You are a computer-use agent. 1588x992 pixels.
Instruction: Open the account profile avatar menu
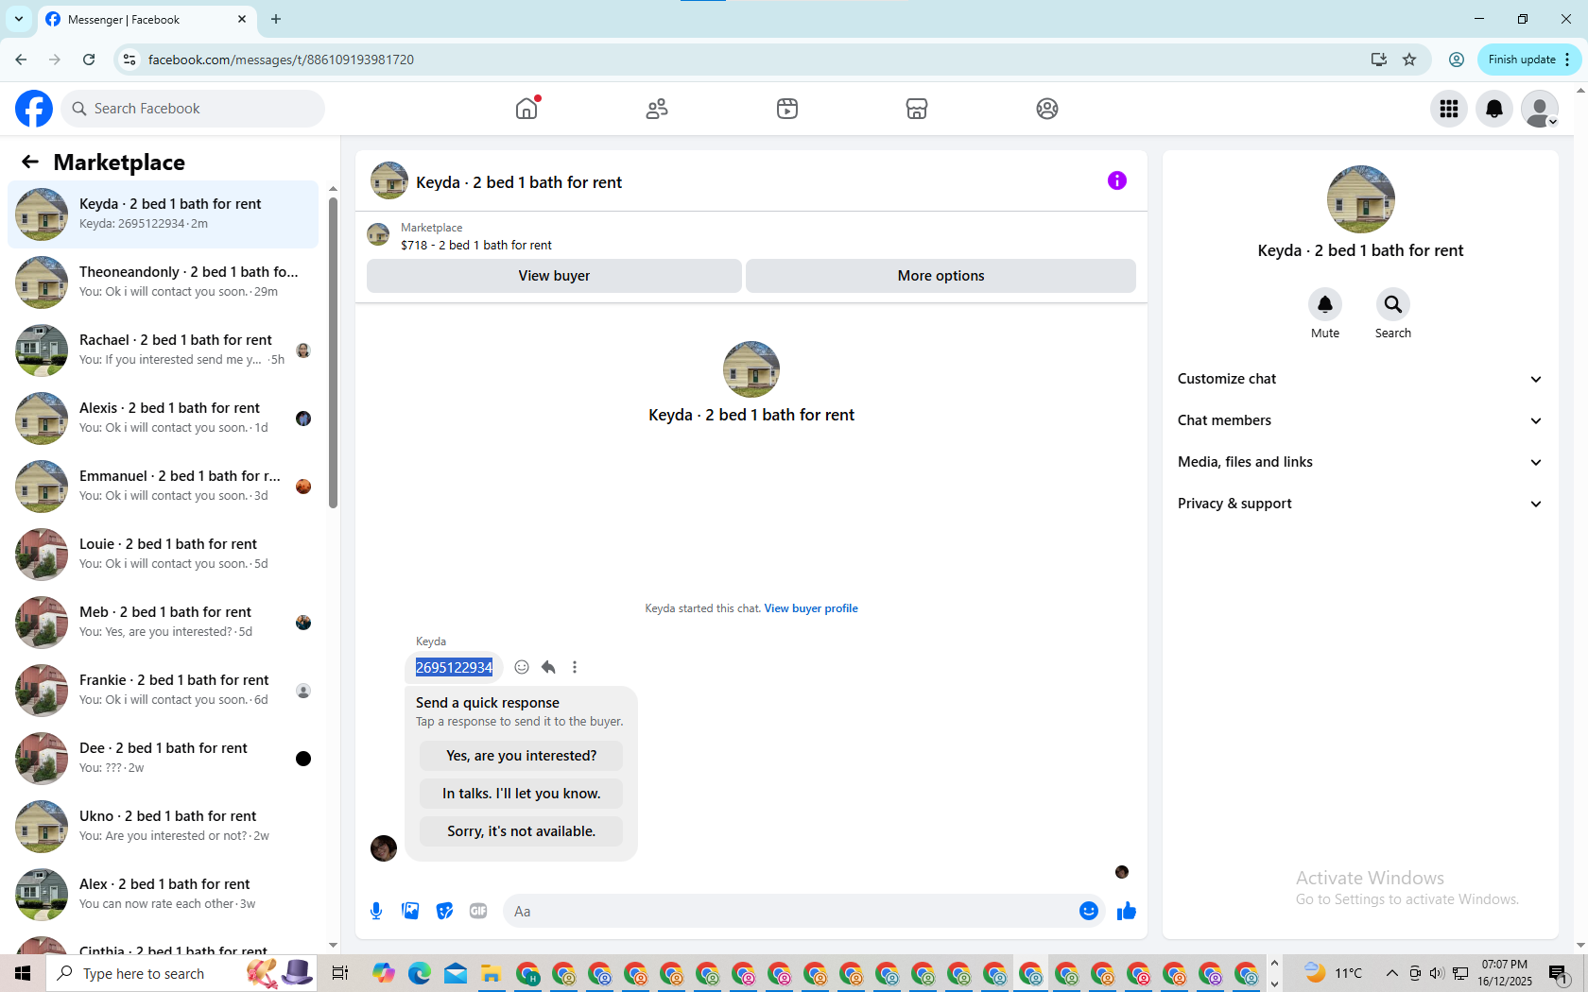(x=1540, y=109)
